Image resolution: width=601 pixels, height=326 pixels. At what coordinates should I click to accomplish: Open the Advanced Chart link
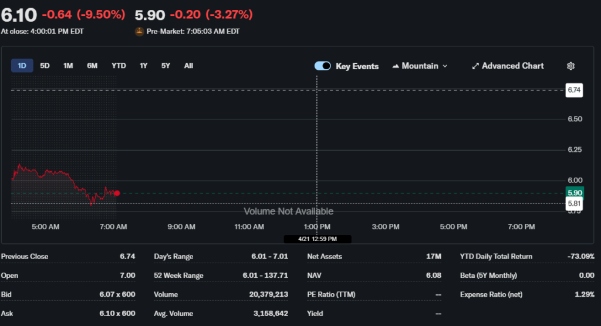pos(512,66)
